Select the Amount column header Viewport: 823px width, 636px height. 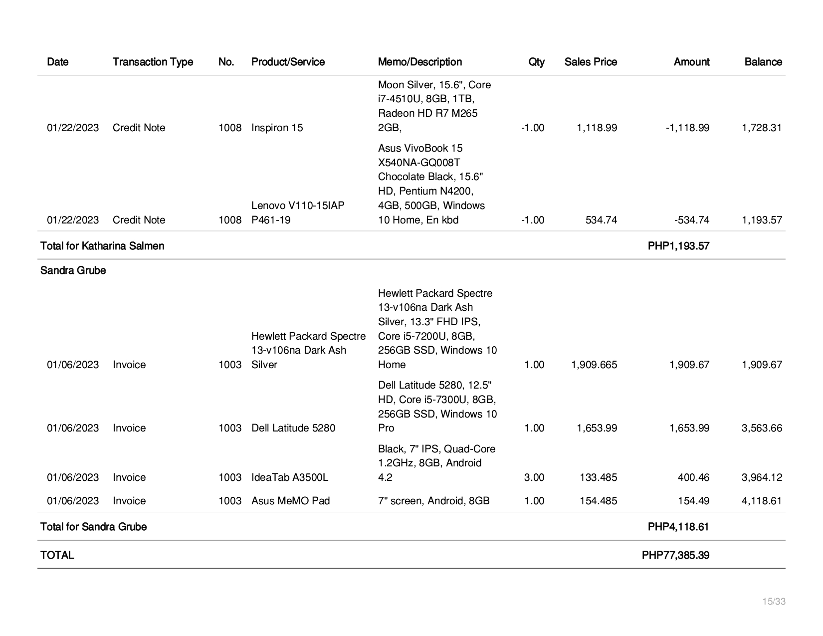click(x=691, y=62)
